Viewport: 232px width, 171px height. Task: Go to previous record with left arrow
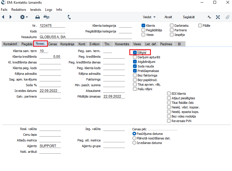tap(3, 17)
